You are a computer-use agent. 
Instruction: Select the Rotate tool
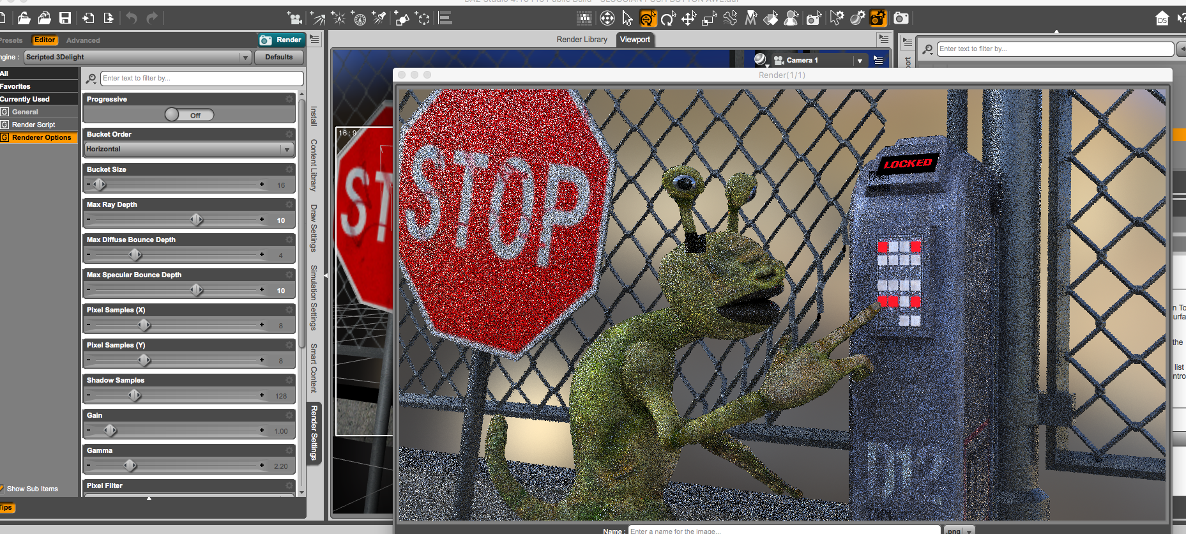[x=668, y=19]
